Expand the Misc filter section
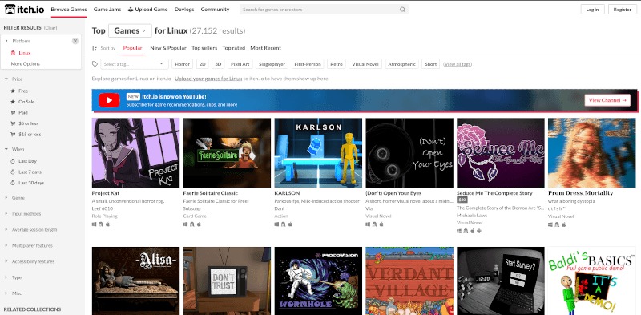This screenshot has height=315, width=641. pyautogui.click(x=6, y=293)
